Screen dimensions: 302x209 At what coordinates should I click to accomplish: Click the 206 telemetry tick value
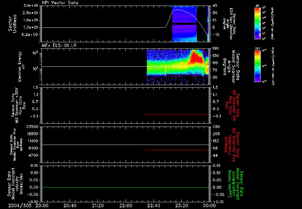tap(216, 134)
